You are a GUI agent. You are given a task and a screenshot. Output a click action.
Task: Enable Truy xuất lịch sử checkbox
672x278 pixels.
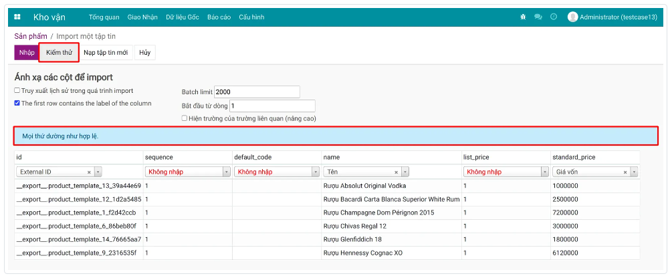tap(17, 91)
